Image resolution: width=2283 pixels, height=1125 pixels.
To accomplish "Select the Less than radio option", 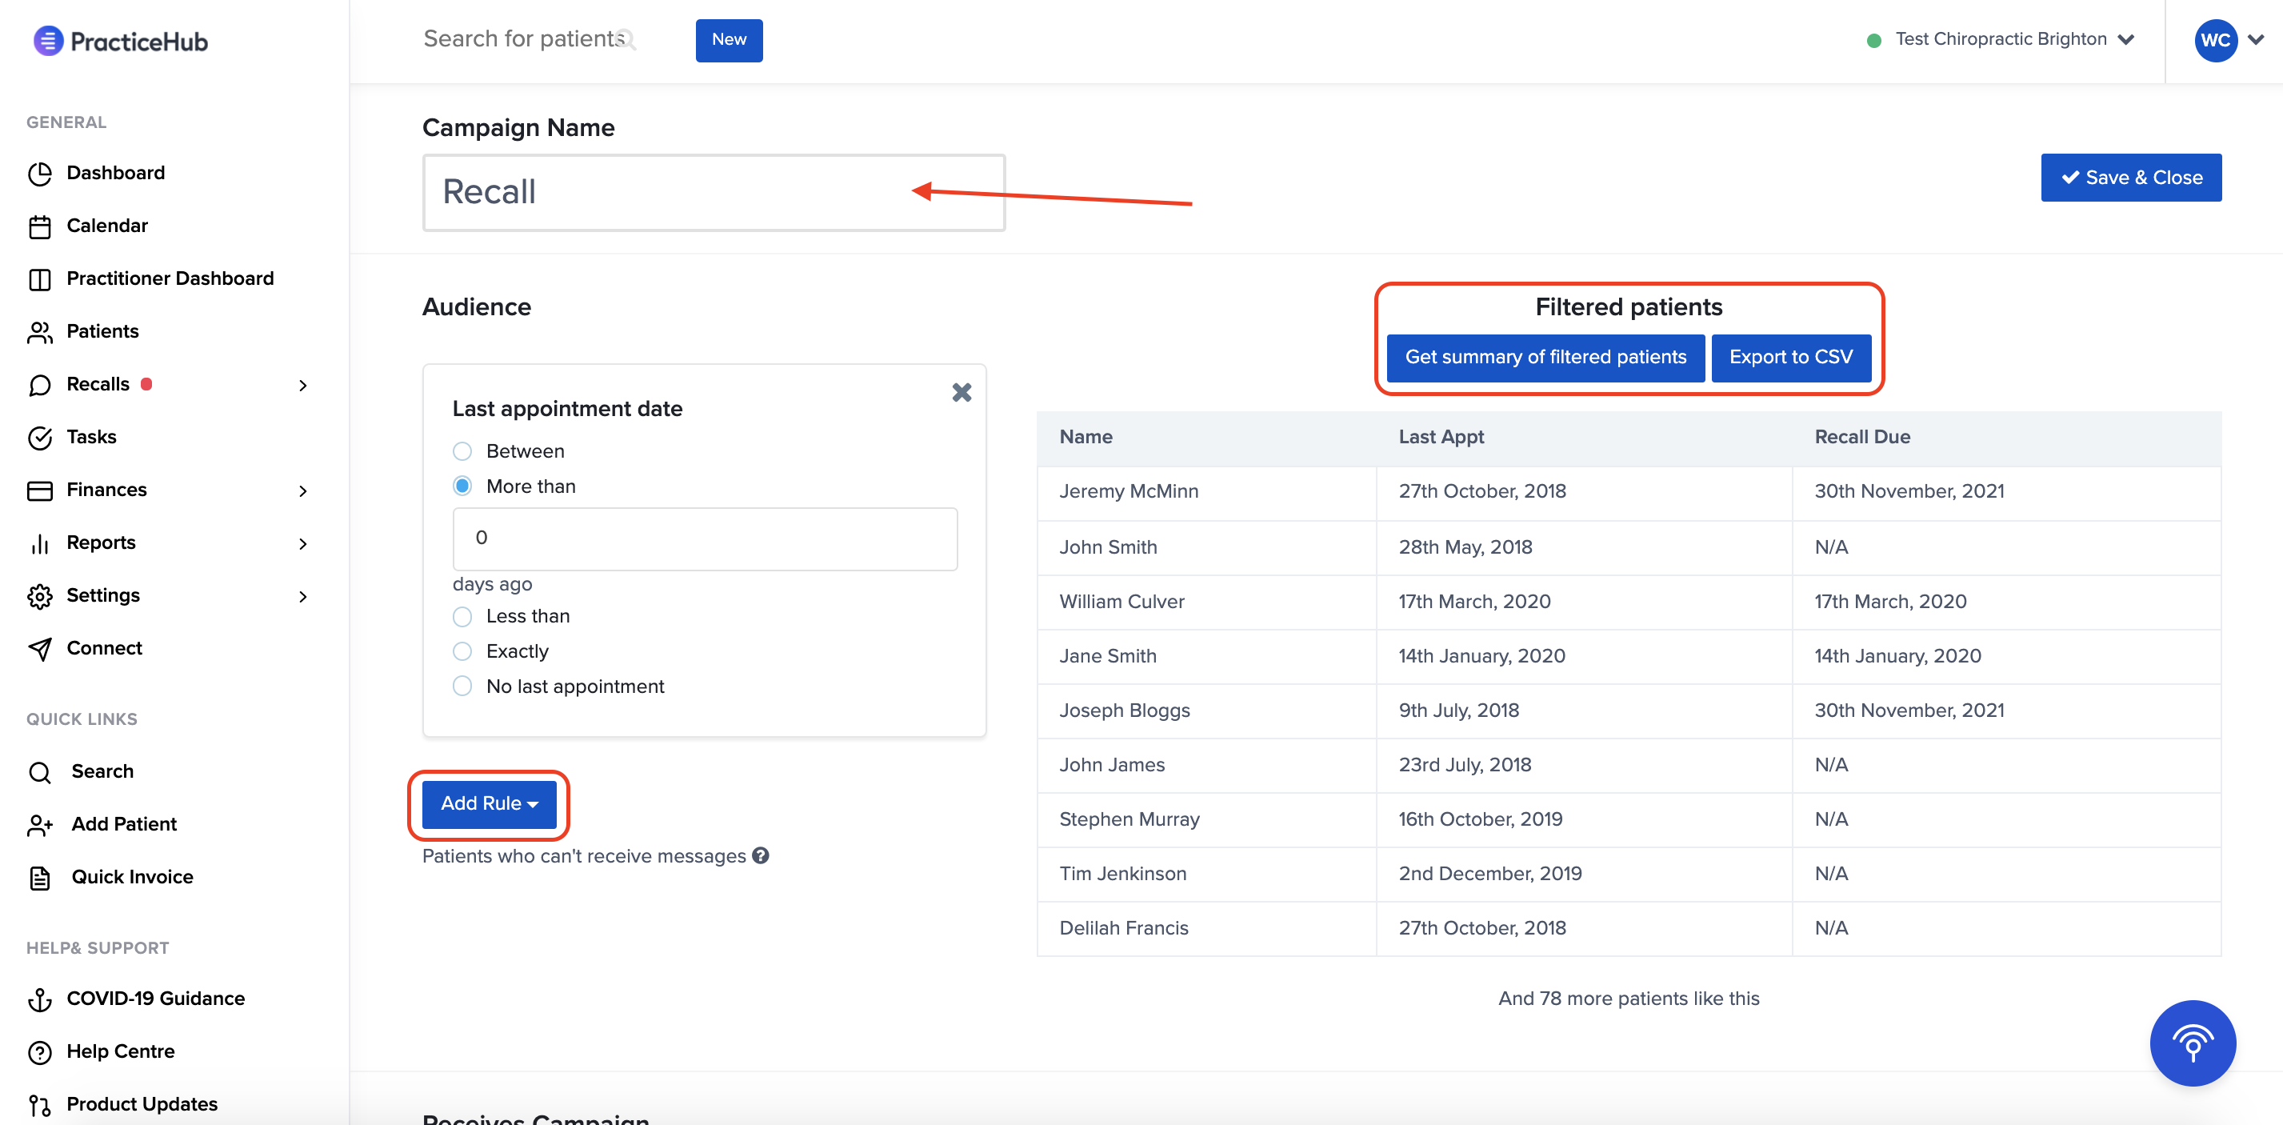I will click(462, 616).
